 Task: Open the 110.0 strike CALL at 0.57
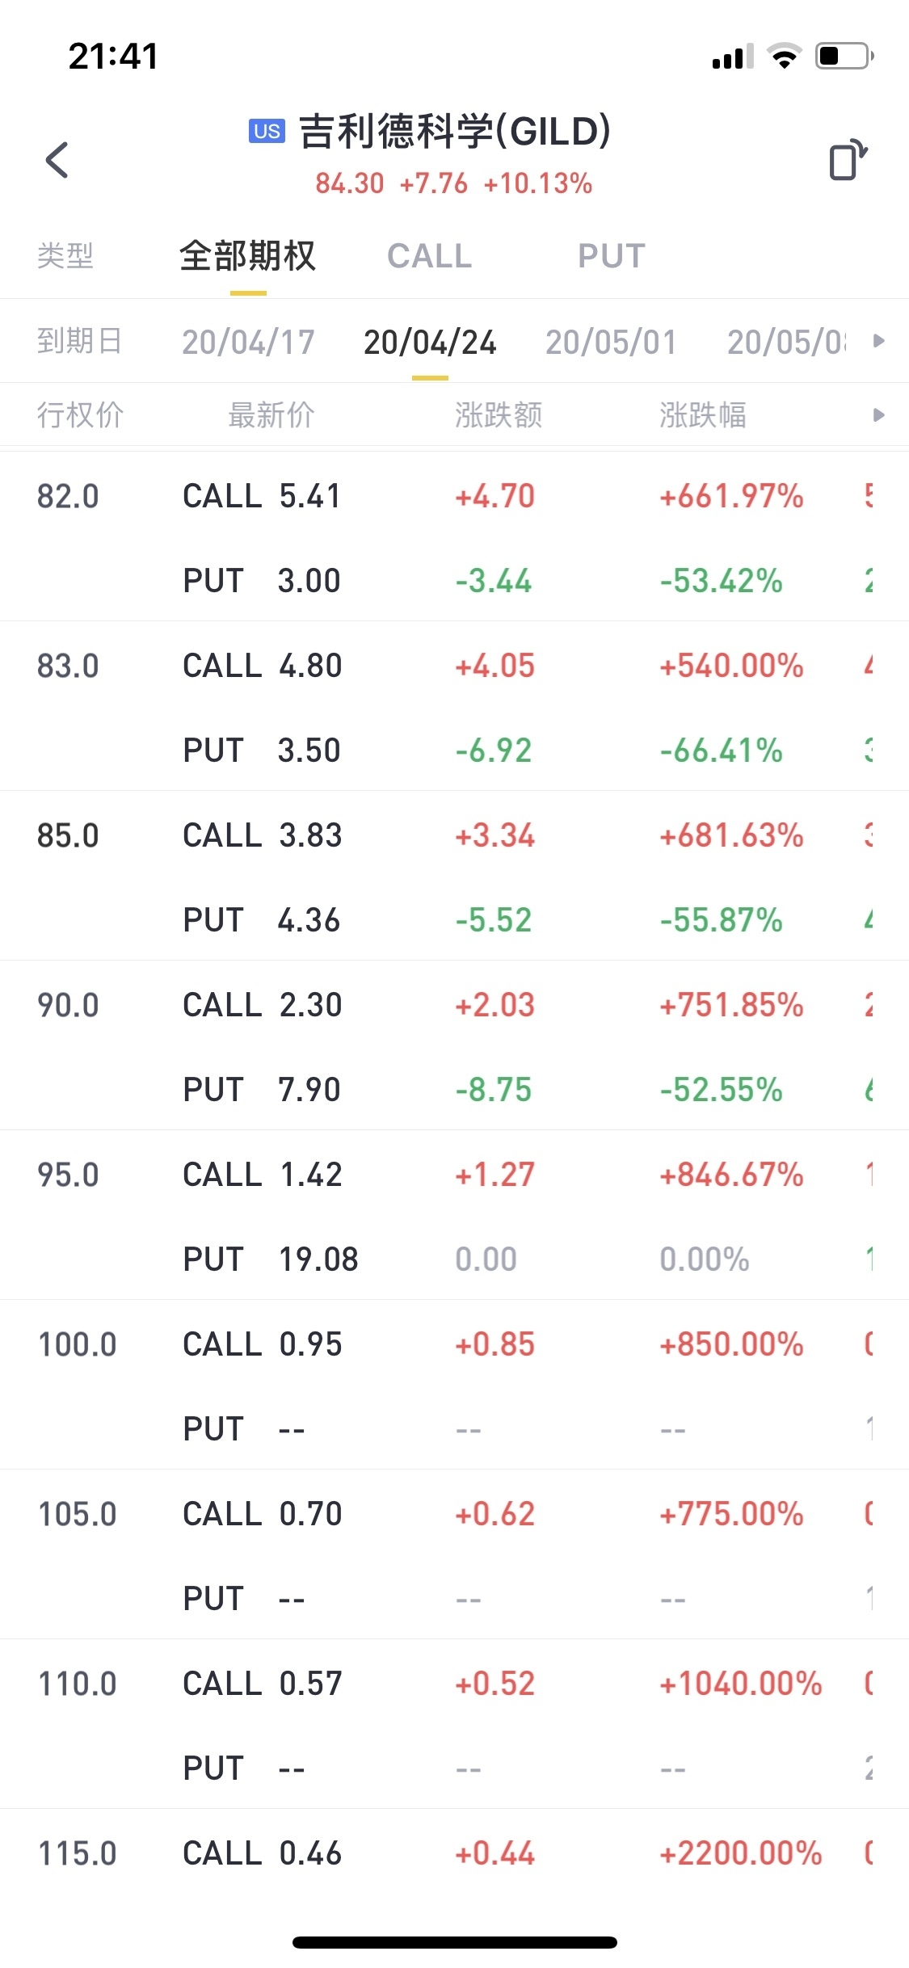point(263,1684)
